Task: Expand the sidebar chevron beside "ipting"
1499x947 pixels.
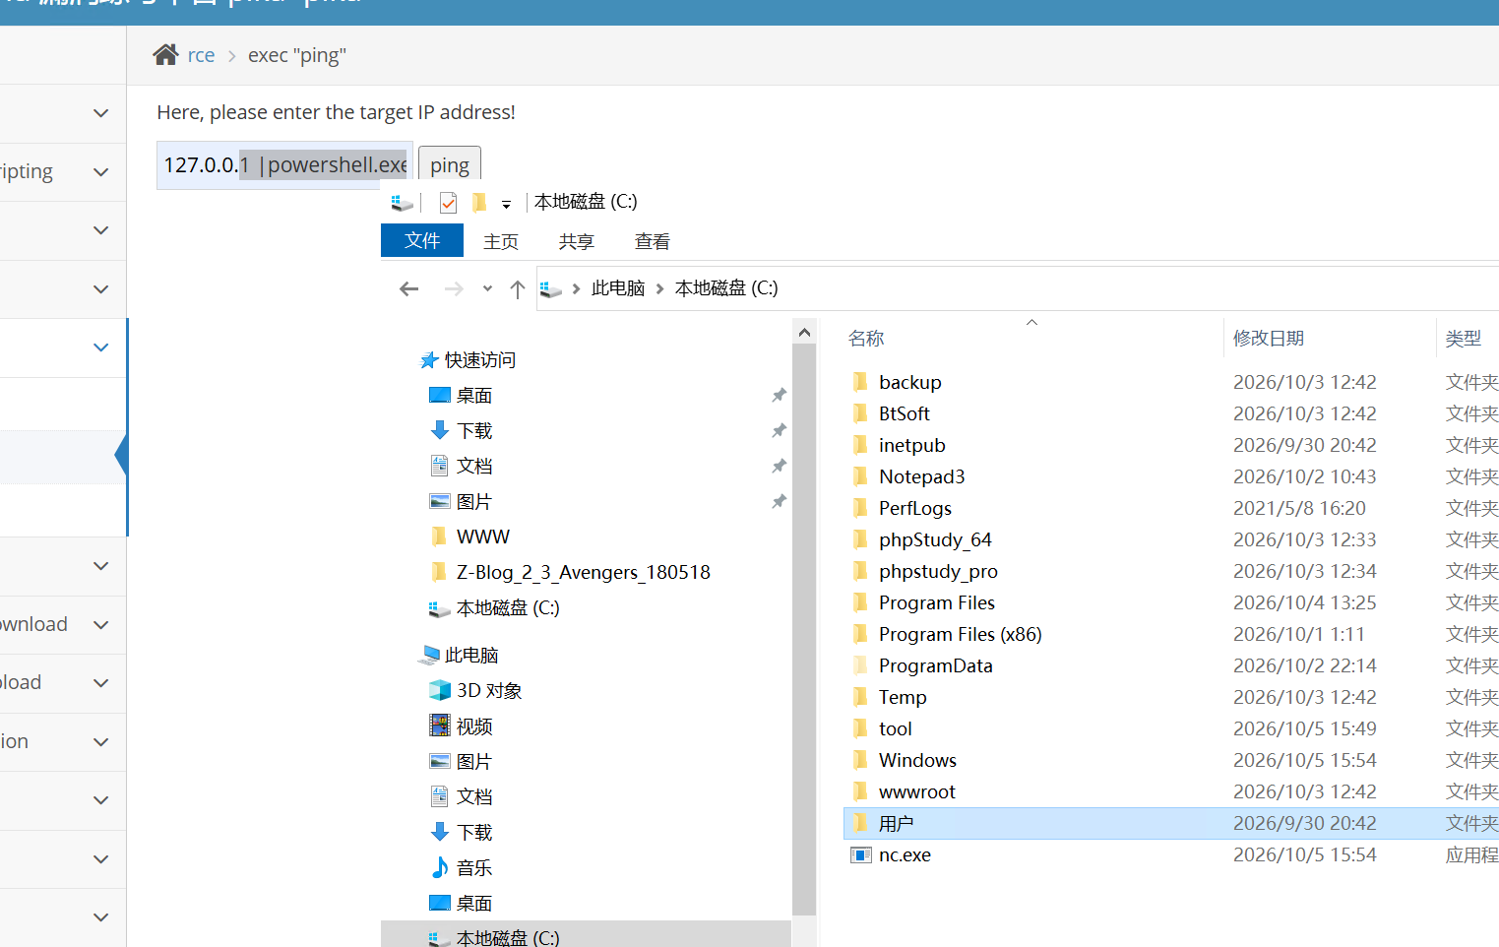Action: point(100,172)
